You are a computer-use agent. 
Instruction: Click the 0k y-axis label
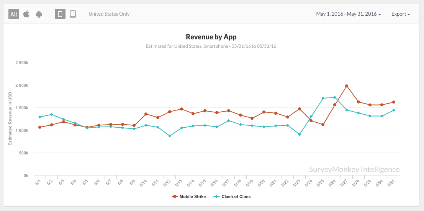pos(26,175)
